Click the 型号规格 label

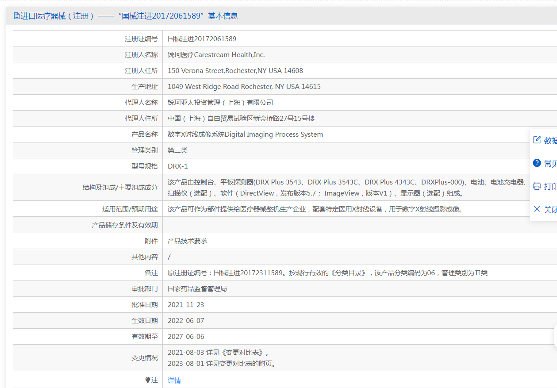pos(145,166)
